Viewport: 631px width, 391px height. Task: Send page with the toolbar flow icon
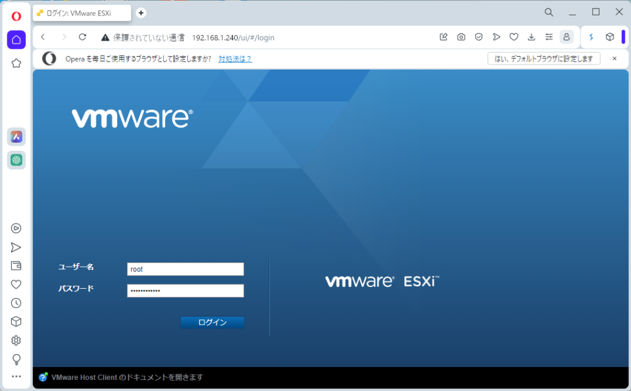[496, 37]
